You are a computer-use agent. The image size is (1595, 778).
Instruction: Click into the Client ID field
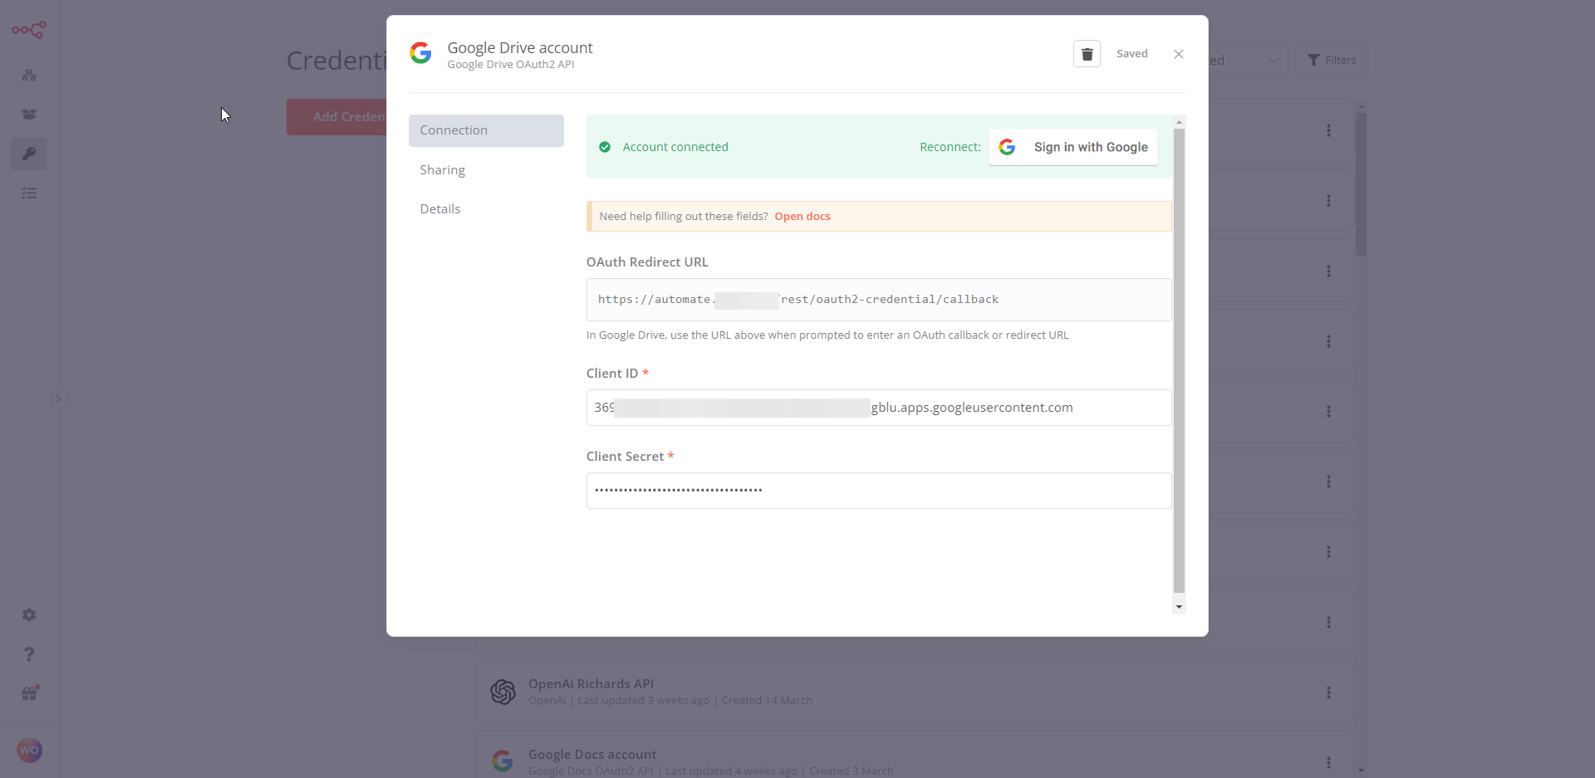click(x=878, y=408)
